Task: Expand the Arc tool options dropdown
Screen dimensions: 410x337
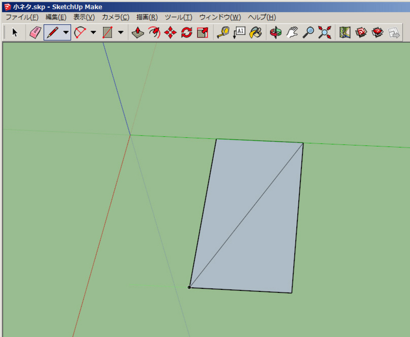Action: coord(93,33)
